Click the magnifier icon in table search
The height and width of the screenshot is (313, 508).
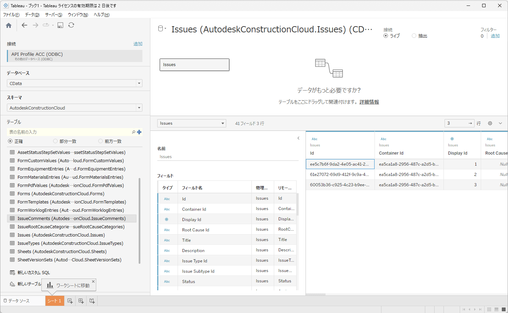point(133,132)
